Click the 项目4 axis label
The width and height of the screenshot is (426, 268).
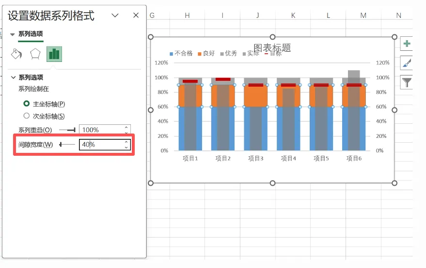click(288, 158)
